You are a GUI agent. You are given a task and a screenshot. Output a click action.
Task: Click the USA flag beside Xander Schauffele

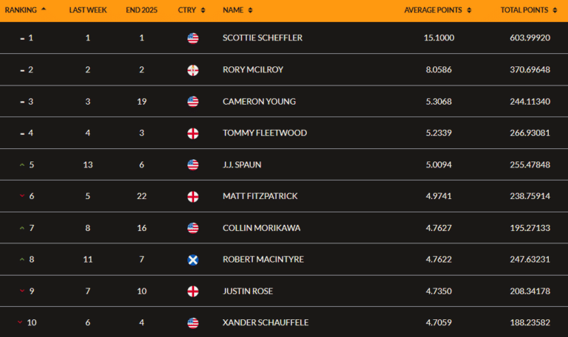click(193, 323)
